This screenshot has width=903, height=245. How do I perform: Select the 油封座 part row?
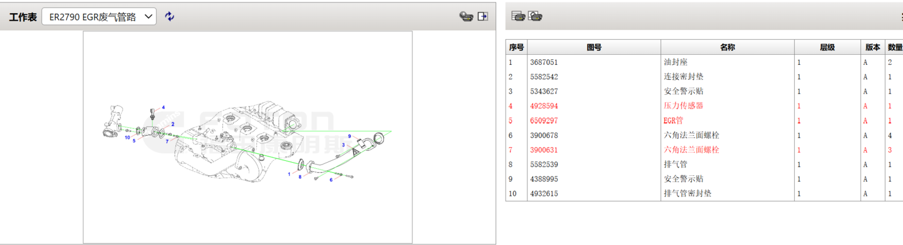point(675,62)
